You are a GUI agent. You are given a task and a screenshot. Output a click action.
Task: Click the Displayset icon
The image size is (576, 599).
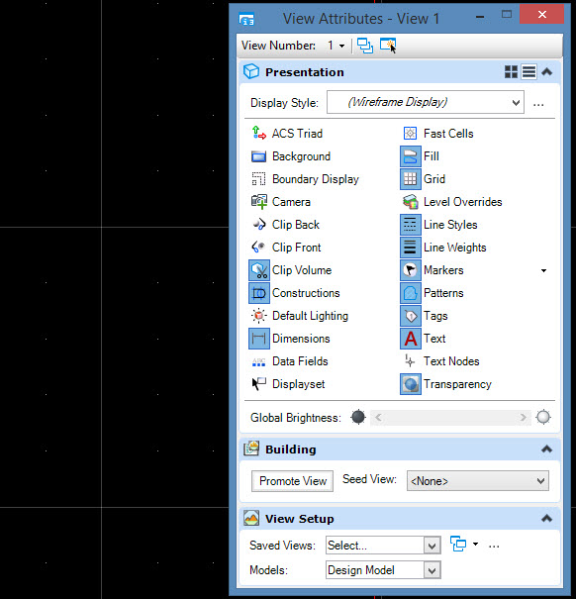tap(259, 384)
